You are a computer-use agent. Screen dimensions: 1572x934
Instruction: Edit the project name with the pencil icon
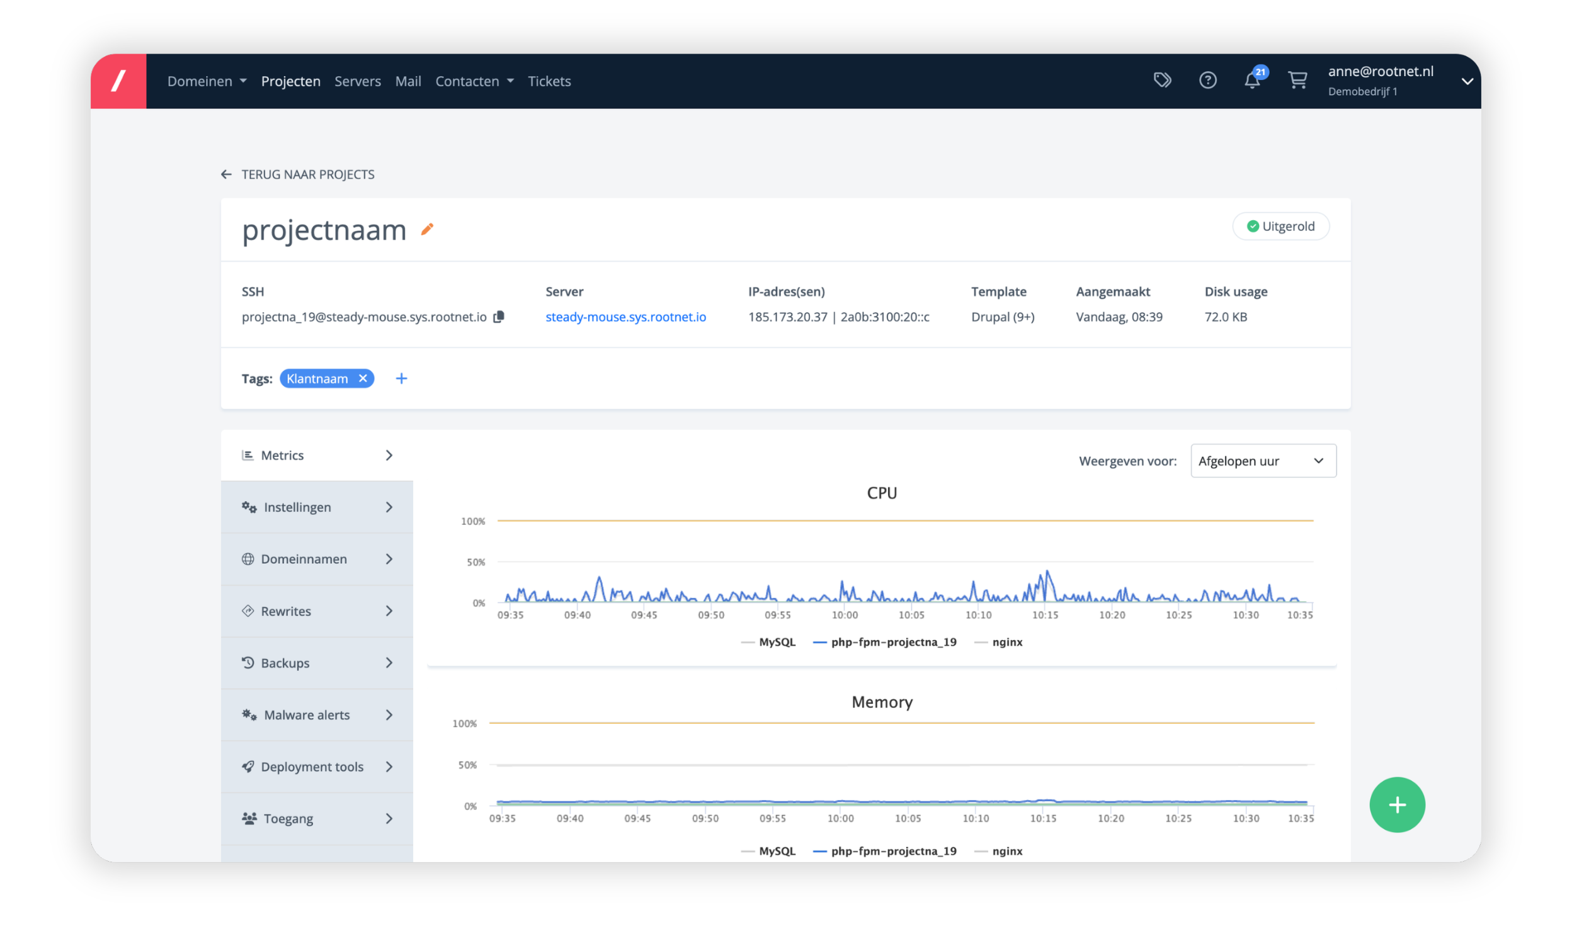[x=427, y=230]
